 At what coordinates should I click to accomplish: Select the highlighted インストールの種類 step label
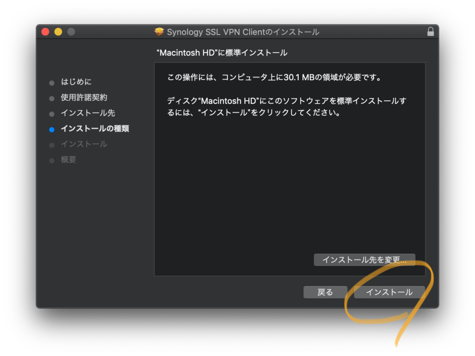[95, 129]
